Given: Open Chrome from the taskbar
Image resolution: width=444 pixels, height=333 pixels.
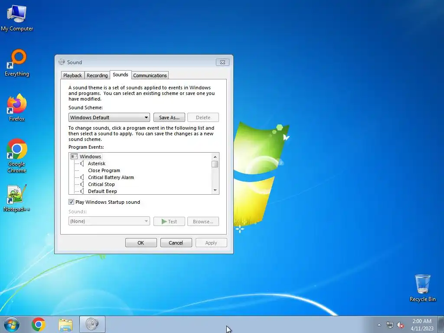Looking at the screenshot, I should (x=39, y=324).
